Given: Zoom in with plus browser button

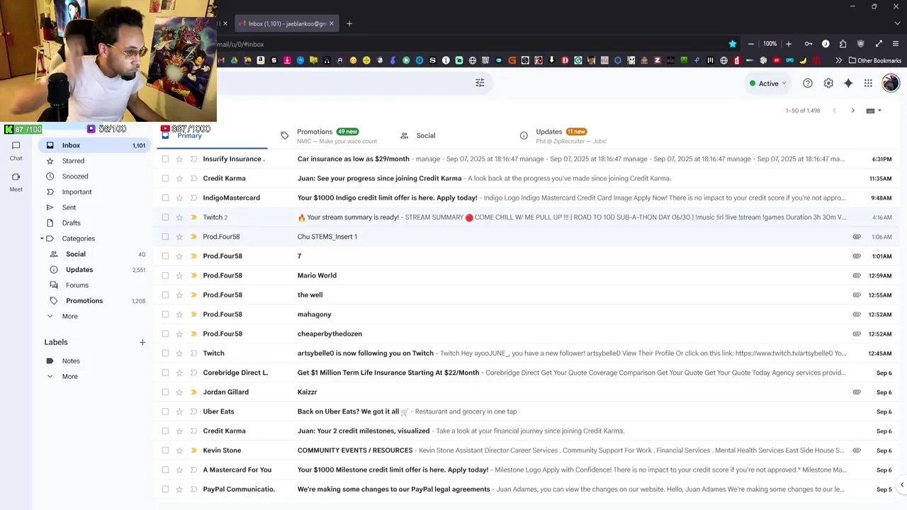Looking at the screenshot, I should coord(789,44).
